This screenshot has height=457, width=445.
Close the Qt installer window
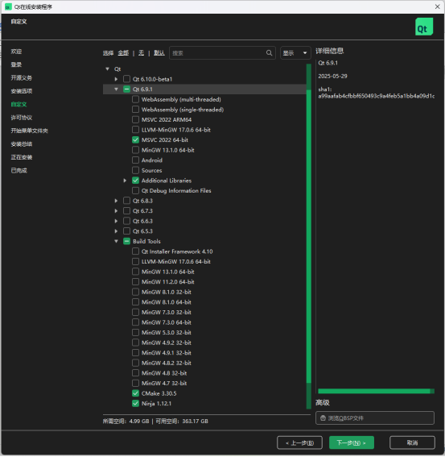click(437, 6)
